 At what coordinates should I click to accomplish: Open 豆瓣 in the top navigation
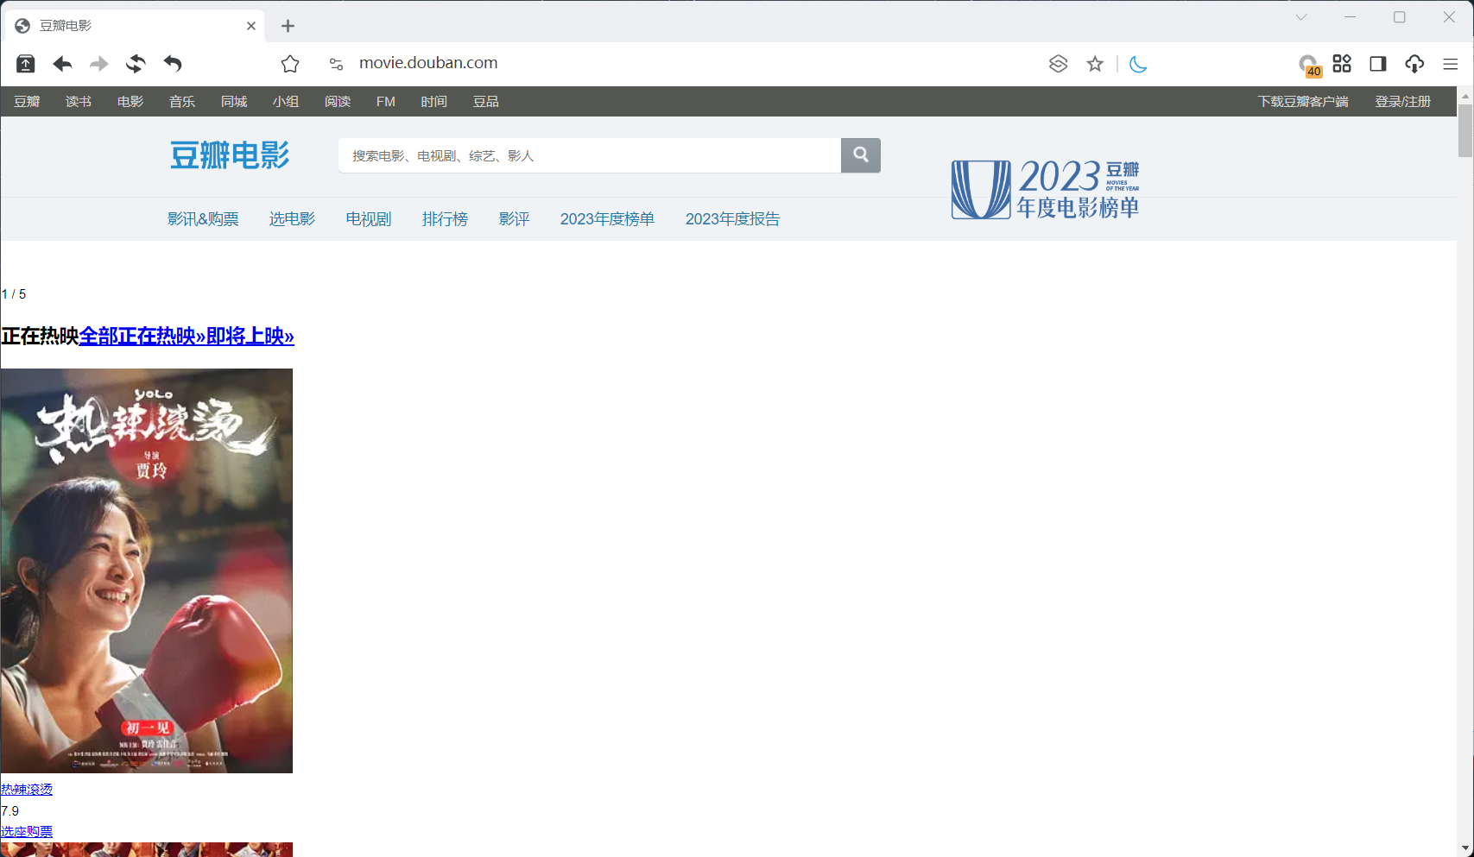click(x=27, y=102)
